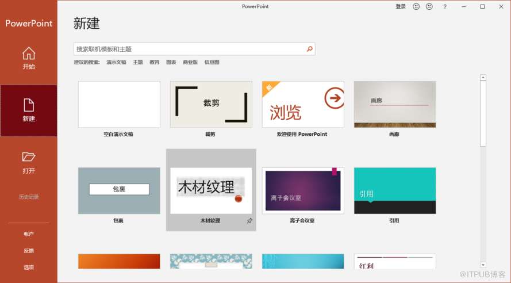
Task: Open 反馈 feedback in the sidebar
Action: tap(29, 251)
